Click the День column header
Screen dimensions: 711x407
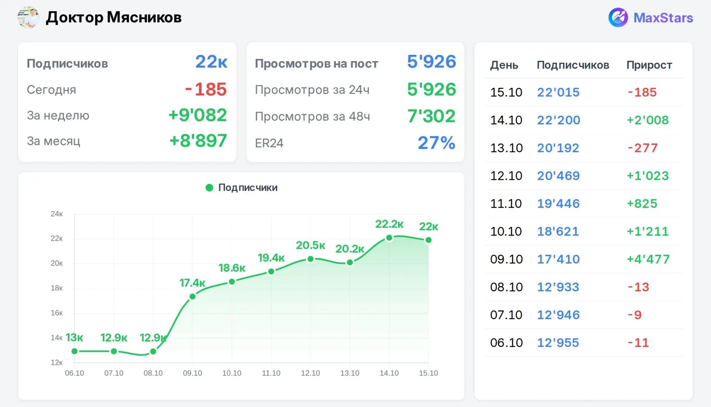pyautogui.click(x=504, y=65)
